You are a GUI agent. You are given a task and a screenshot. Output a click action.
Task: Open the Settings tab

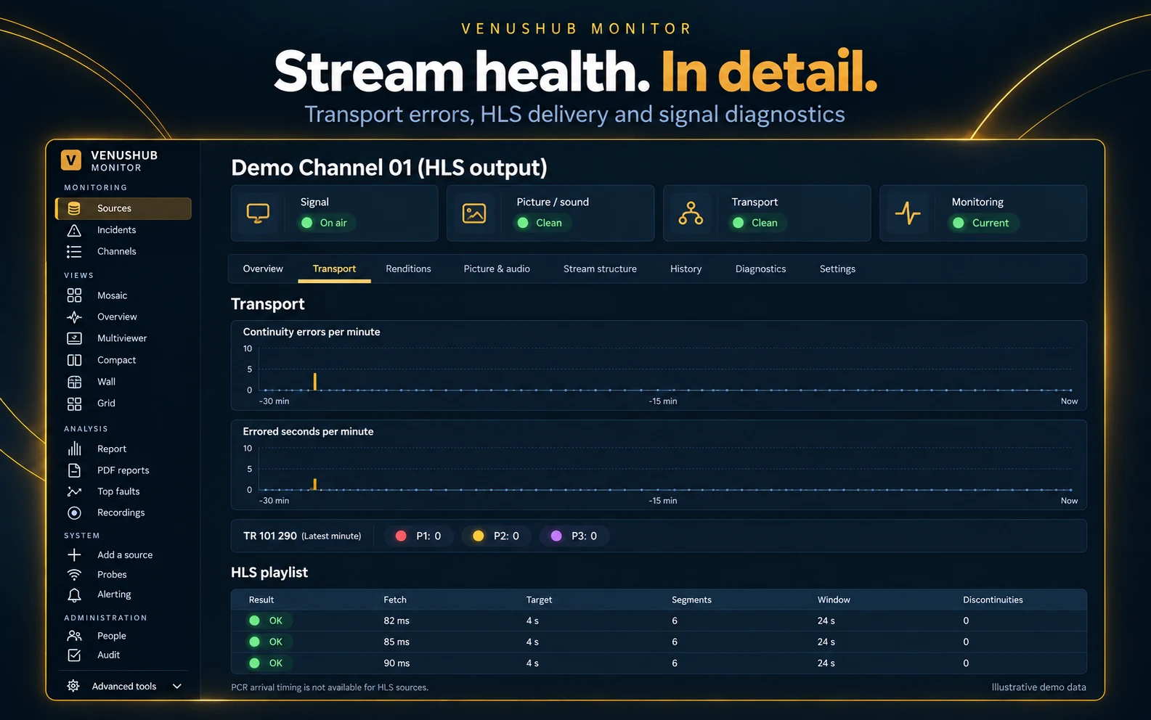(x=837, y=269)
